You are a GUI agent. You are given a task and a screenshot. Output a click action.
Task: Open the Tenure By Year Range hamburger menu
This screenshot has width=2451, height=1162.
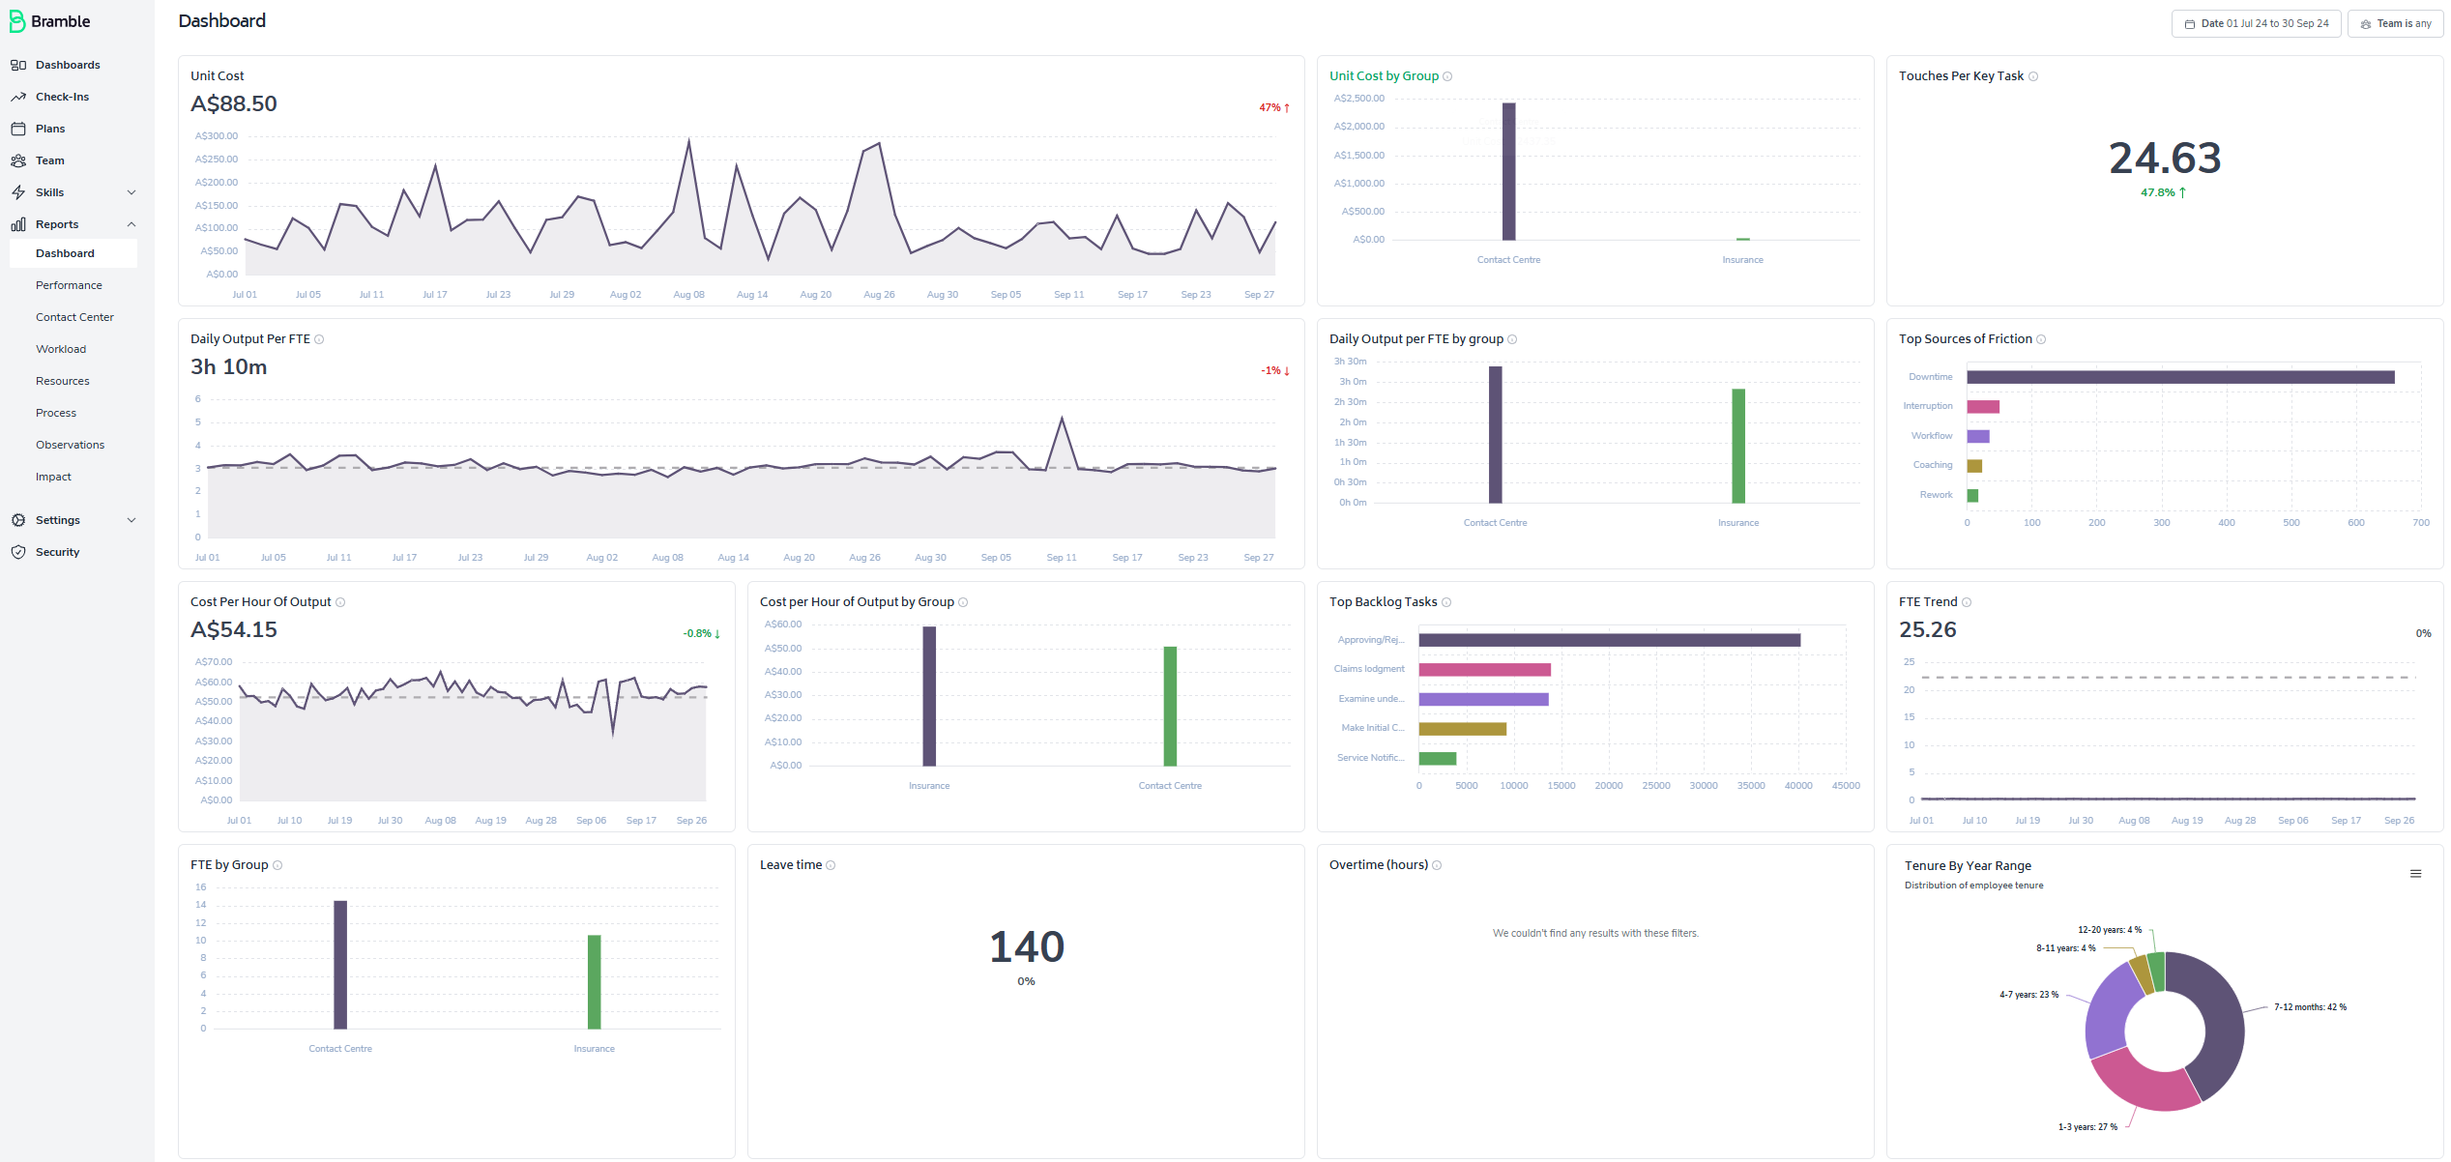(x=2415, y=874)
